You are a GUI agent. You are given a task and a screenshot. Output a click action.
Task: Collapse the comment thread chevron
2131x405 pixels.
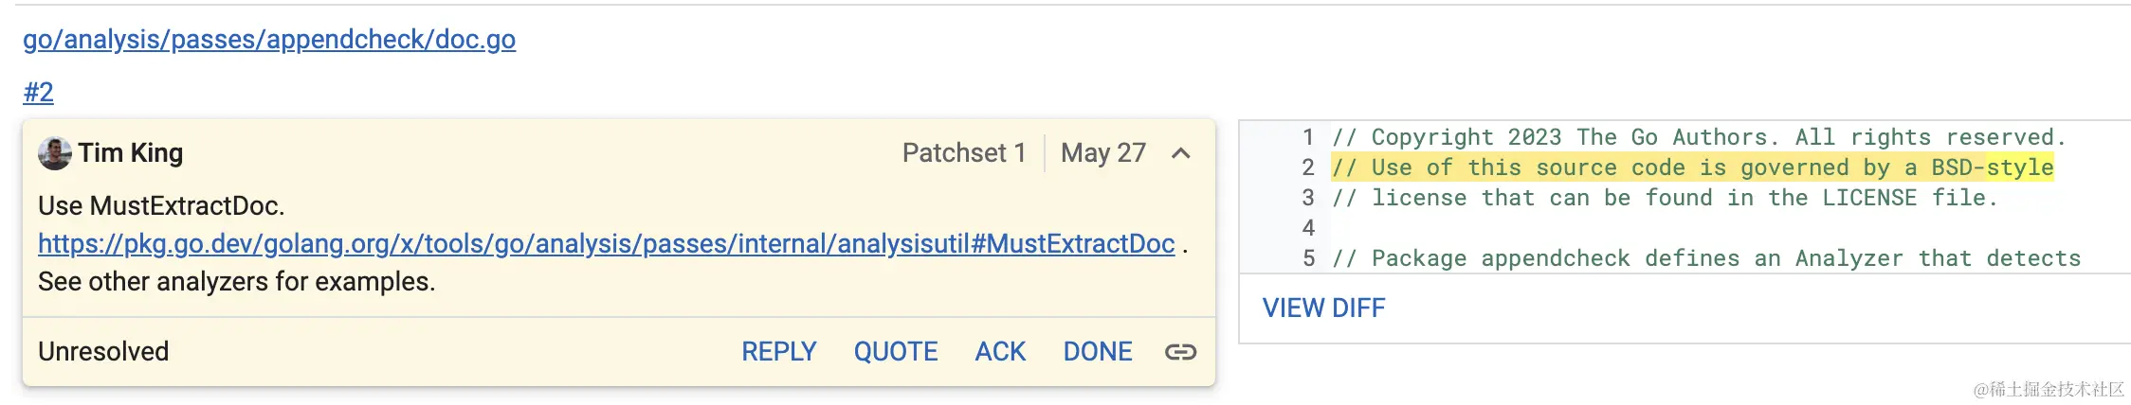[1180, 153]
